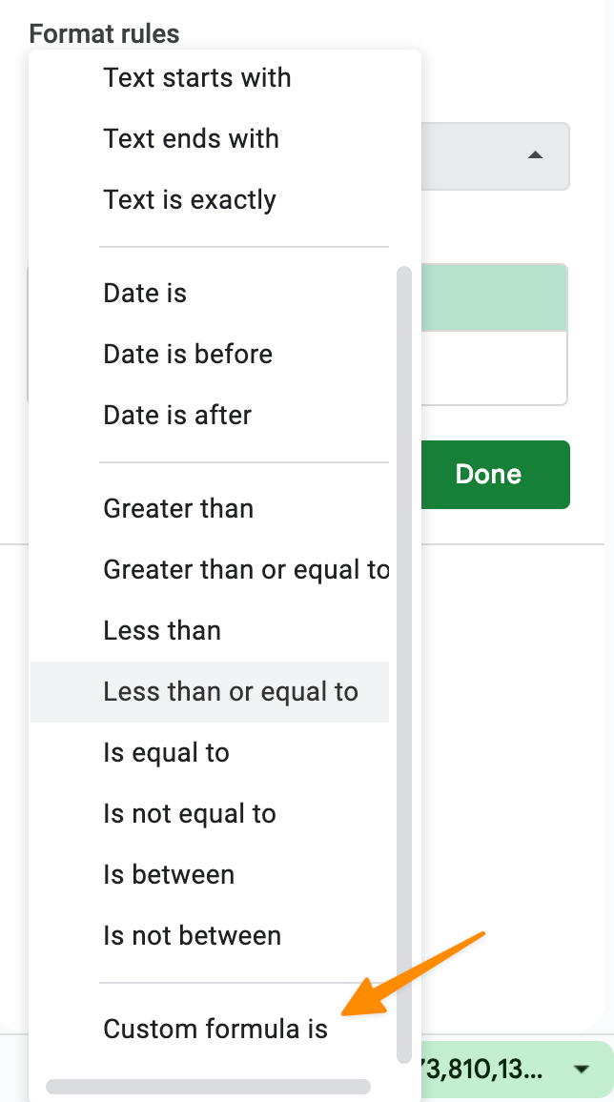Choose the "Text ends with" option

(191, 138)
